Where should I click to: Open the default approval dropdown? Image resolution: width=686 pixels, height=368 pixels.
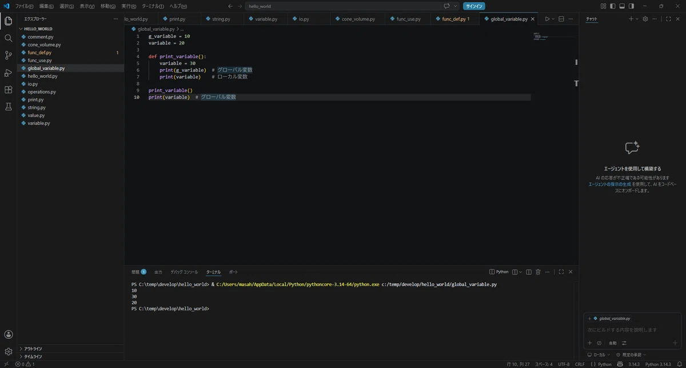point(631,355)
